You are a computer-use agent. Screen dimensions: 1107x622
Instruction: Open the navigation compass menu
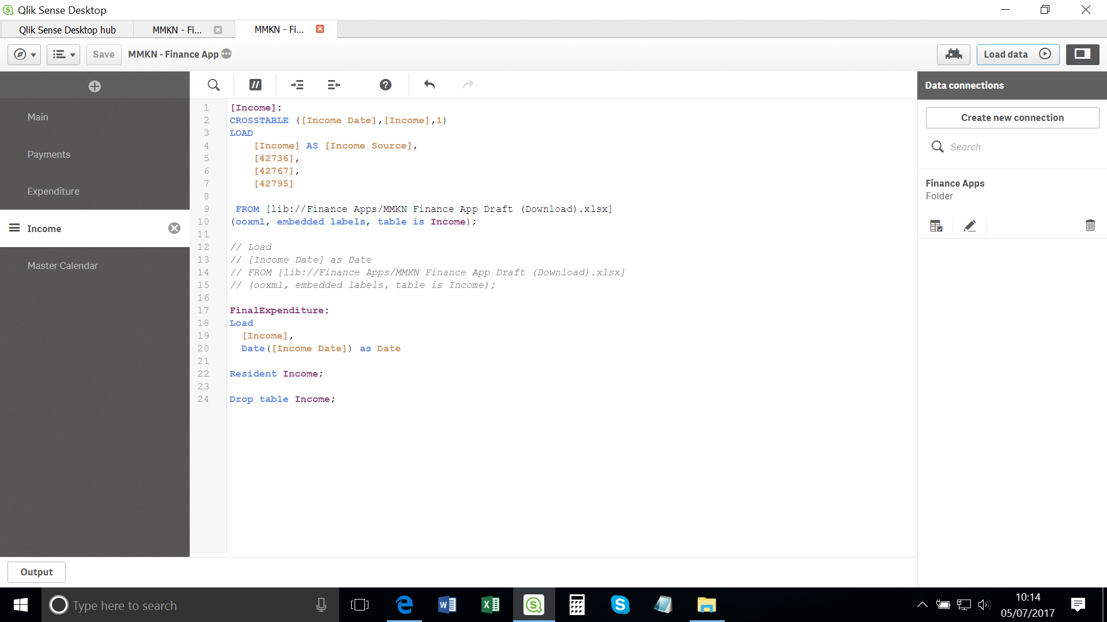(x=24, y=54)
